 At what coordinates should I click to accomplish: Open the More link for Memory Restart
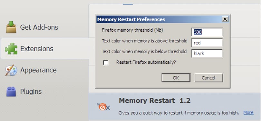248,113
